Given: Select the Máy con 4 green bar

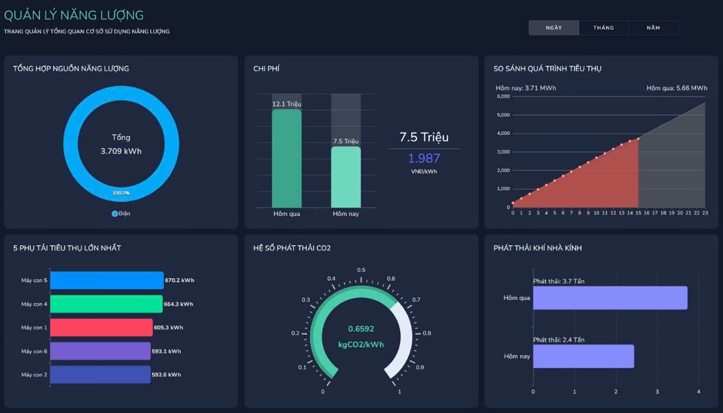Looking at the screenshot, I should (x=106, y=304).
